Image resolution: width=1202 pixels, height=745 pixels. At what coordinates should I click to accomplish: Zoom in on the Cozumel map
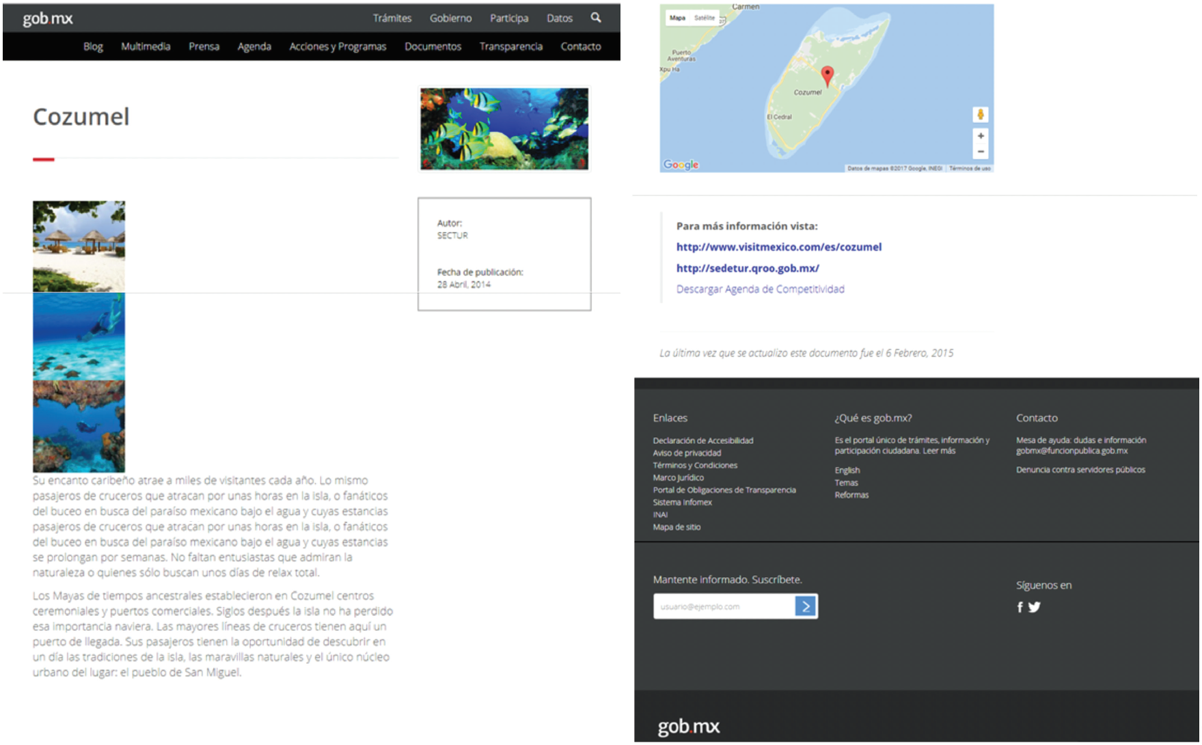point(981,135)
